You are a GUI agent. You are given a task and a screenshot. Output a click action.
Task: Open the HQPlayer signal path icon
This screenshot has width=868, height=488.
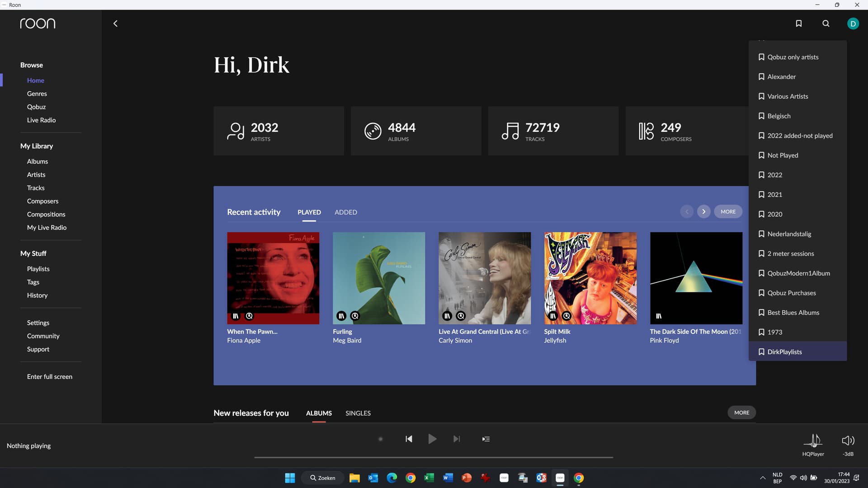click(x=813, y=441)
